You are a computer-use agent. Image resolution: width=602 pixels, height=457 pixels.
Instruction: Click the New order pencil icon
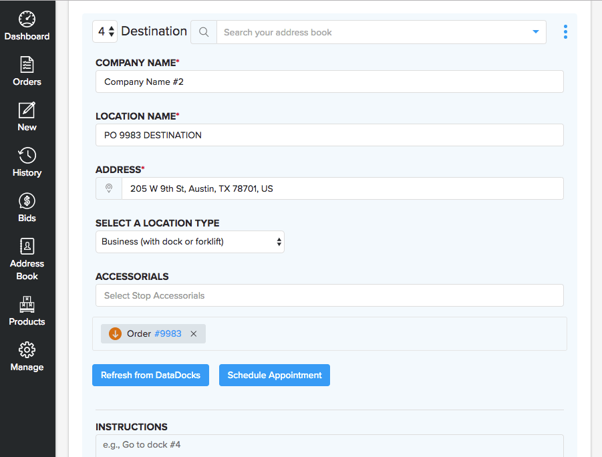pyautogui.click(x=27, y=110)
